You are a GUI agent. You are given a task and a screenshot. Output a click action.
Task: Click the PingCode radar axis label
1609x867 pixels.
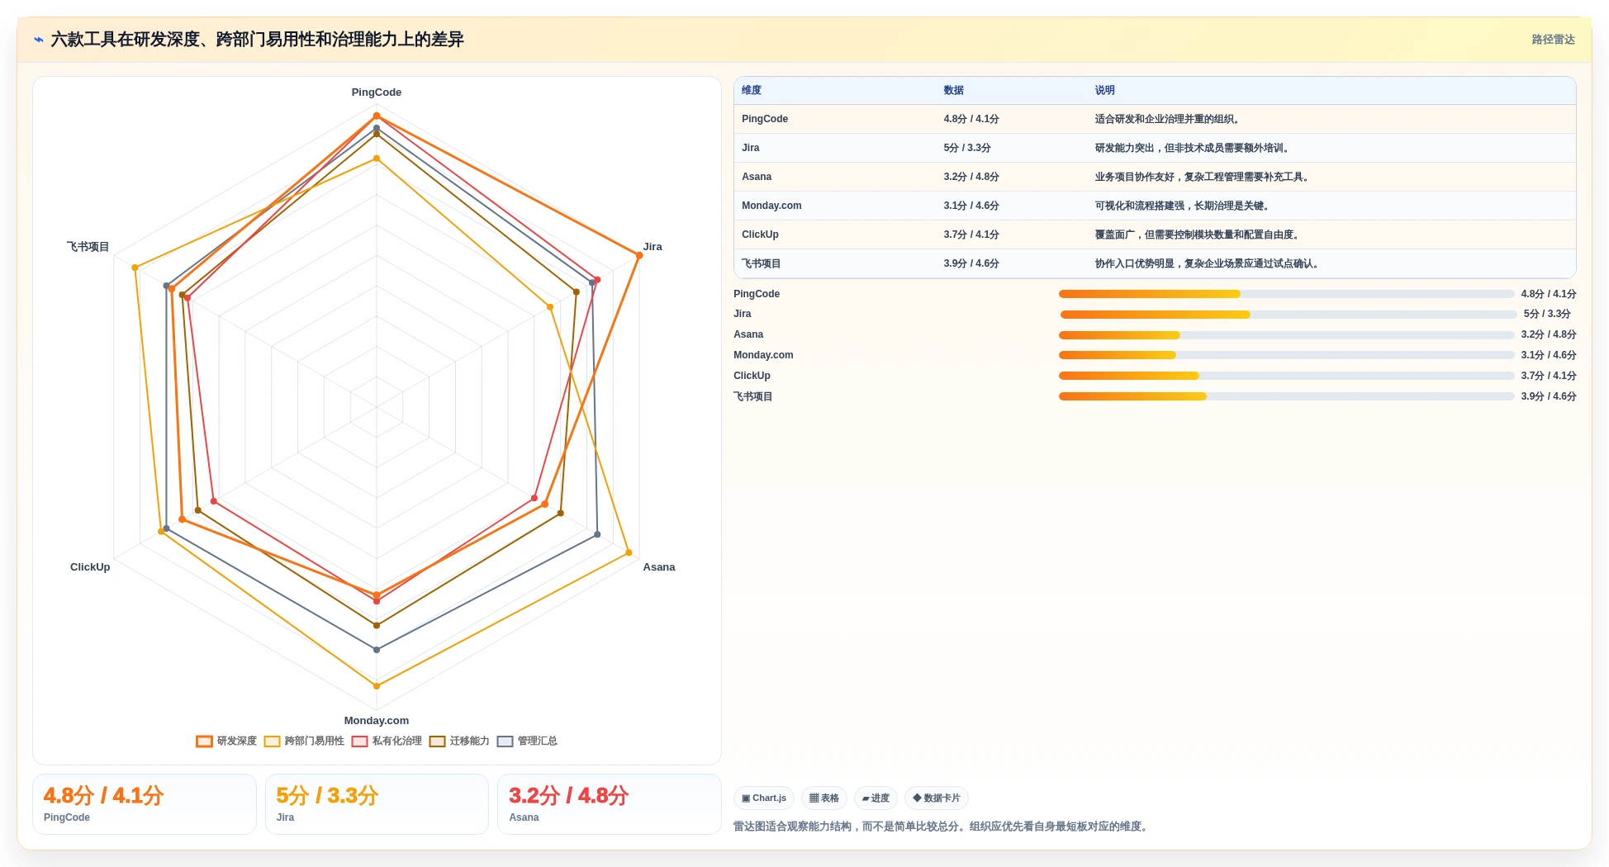[377, 92]
